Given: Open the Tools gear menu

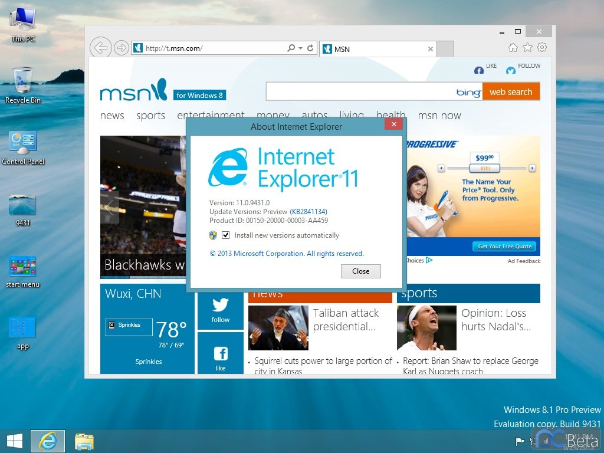Looking at the screenshot, I should tap(542, 48).
